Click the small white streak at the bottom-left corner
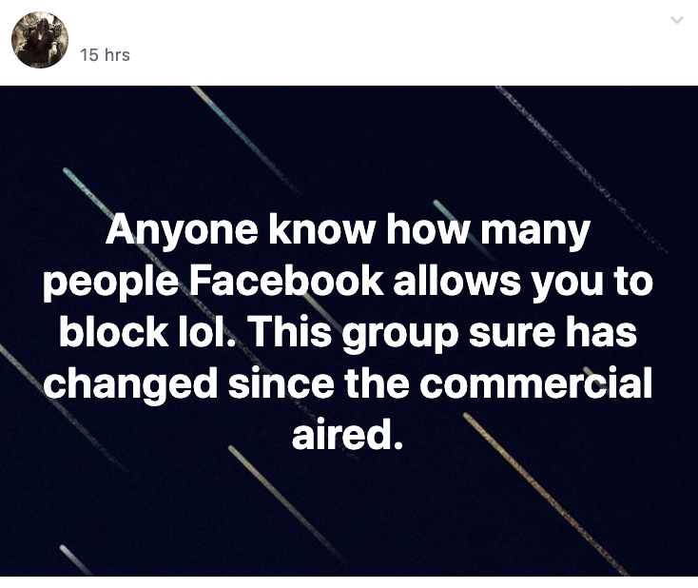 75,560
